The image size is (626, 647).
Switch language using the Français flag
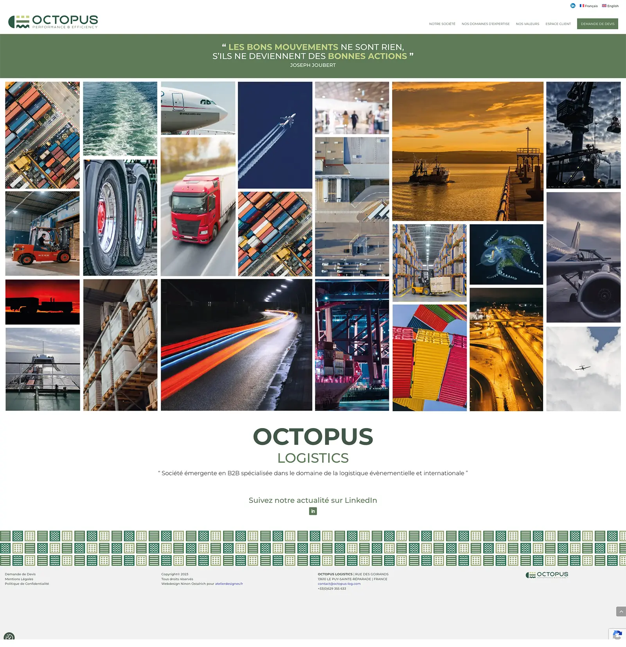[x=588, y=6]
